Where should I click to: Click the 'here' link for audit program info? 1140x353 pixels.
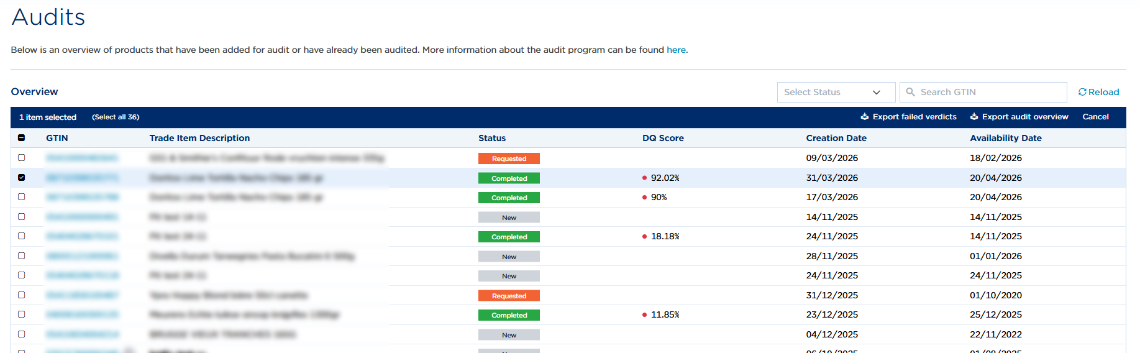click(x=676, y=50)
